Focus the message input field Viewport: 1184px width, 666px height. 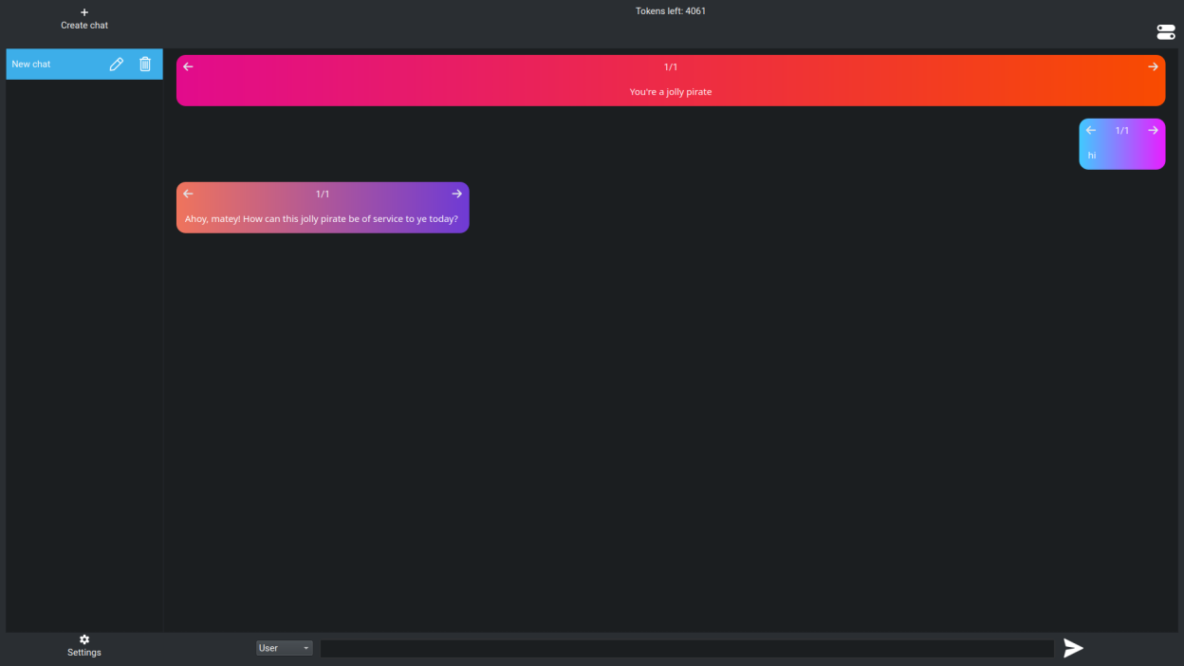pos(687,648)
